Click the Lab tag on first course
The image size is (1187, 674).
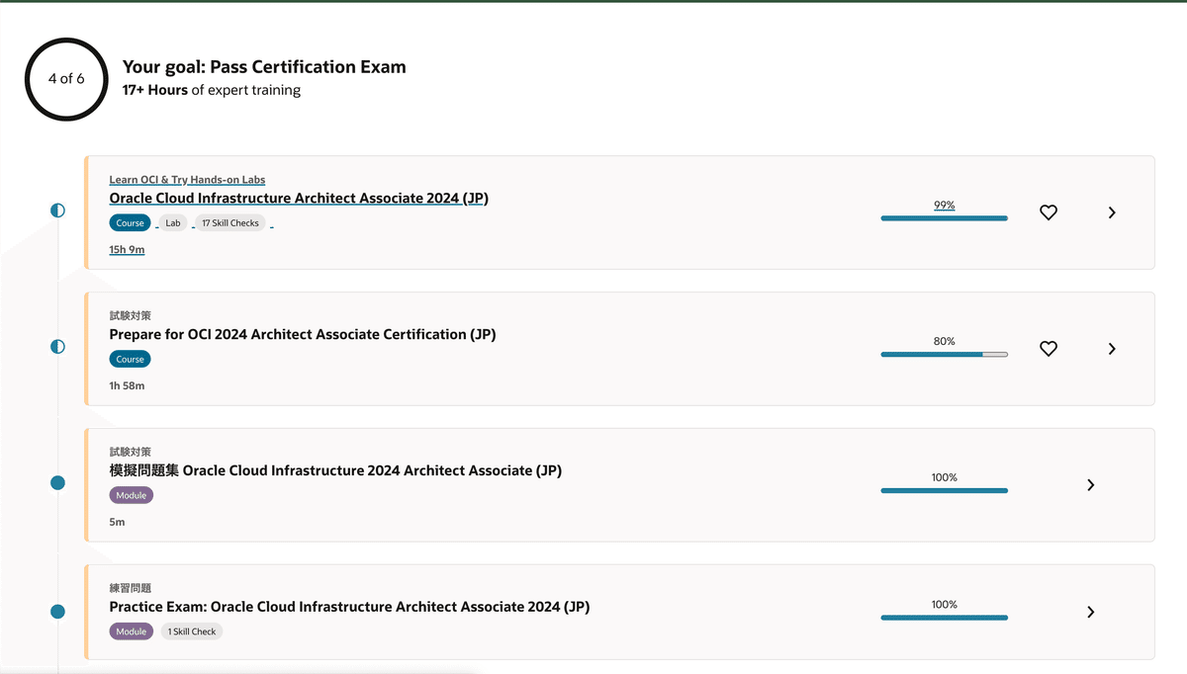pos(173,223)
